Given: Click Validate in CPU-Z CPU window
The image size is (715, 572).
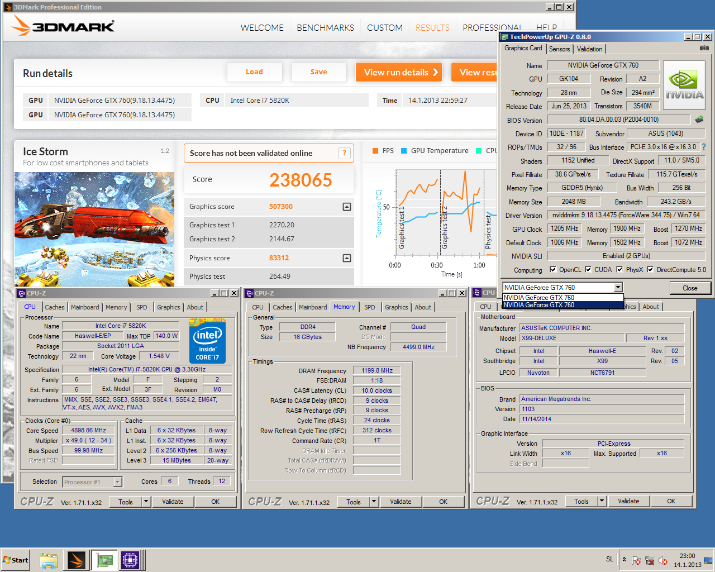Looking at the screenshot, I should (173, 502).
